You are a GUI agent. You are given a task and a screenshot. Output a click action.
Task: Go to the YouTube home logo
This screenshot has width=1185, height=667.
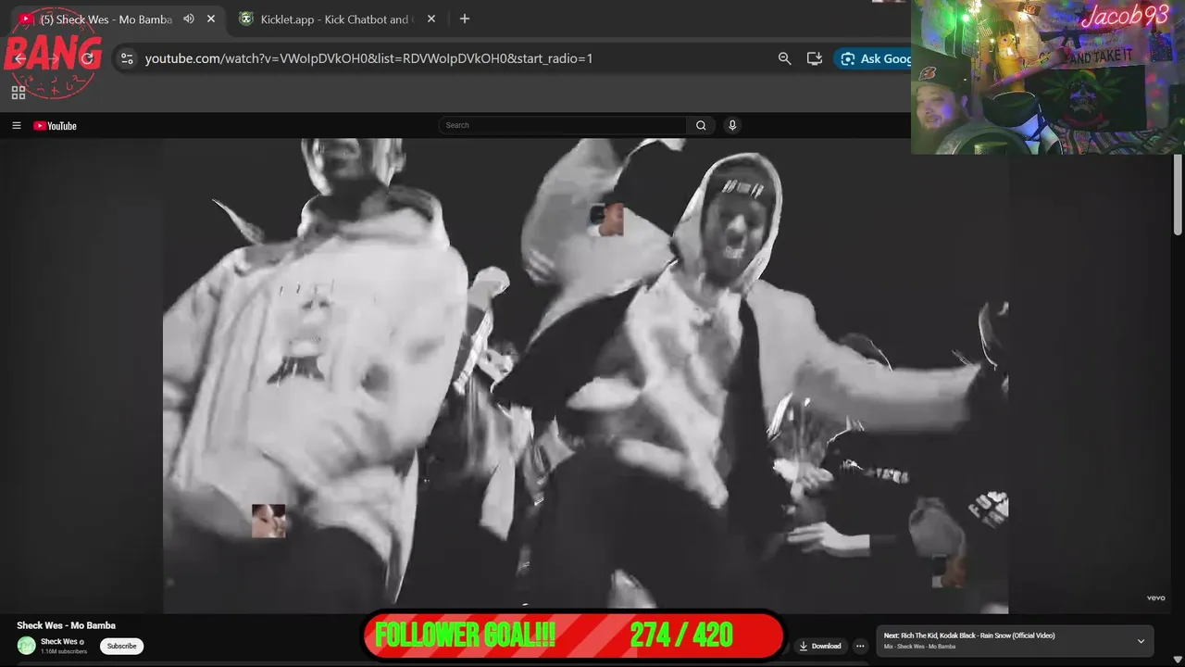(x=56, y=126)
